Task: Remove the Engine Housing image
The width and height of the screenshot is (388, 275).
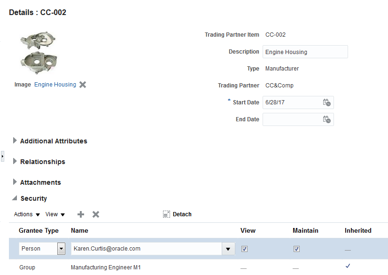Action: [83, 85]
